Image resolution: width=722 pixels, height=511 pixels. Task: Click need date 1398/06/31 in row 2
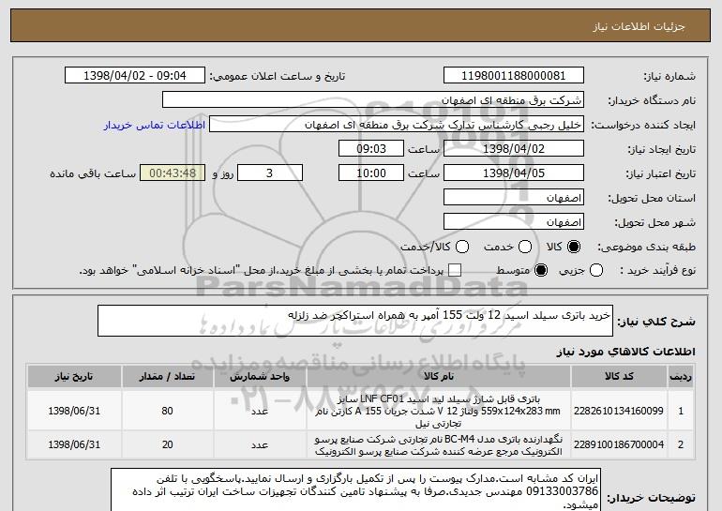coord(74,444)
